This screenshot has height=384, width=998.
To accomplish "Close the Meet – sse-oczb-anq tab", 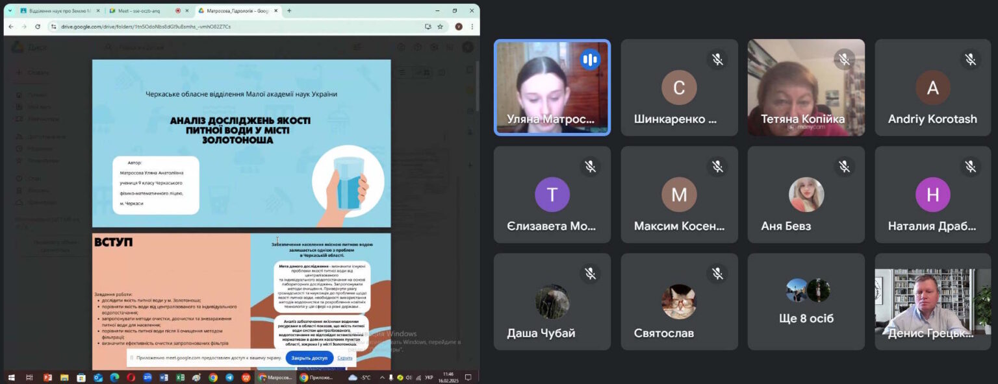I will point(186,10).
